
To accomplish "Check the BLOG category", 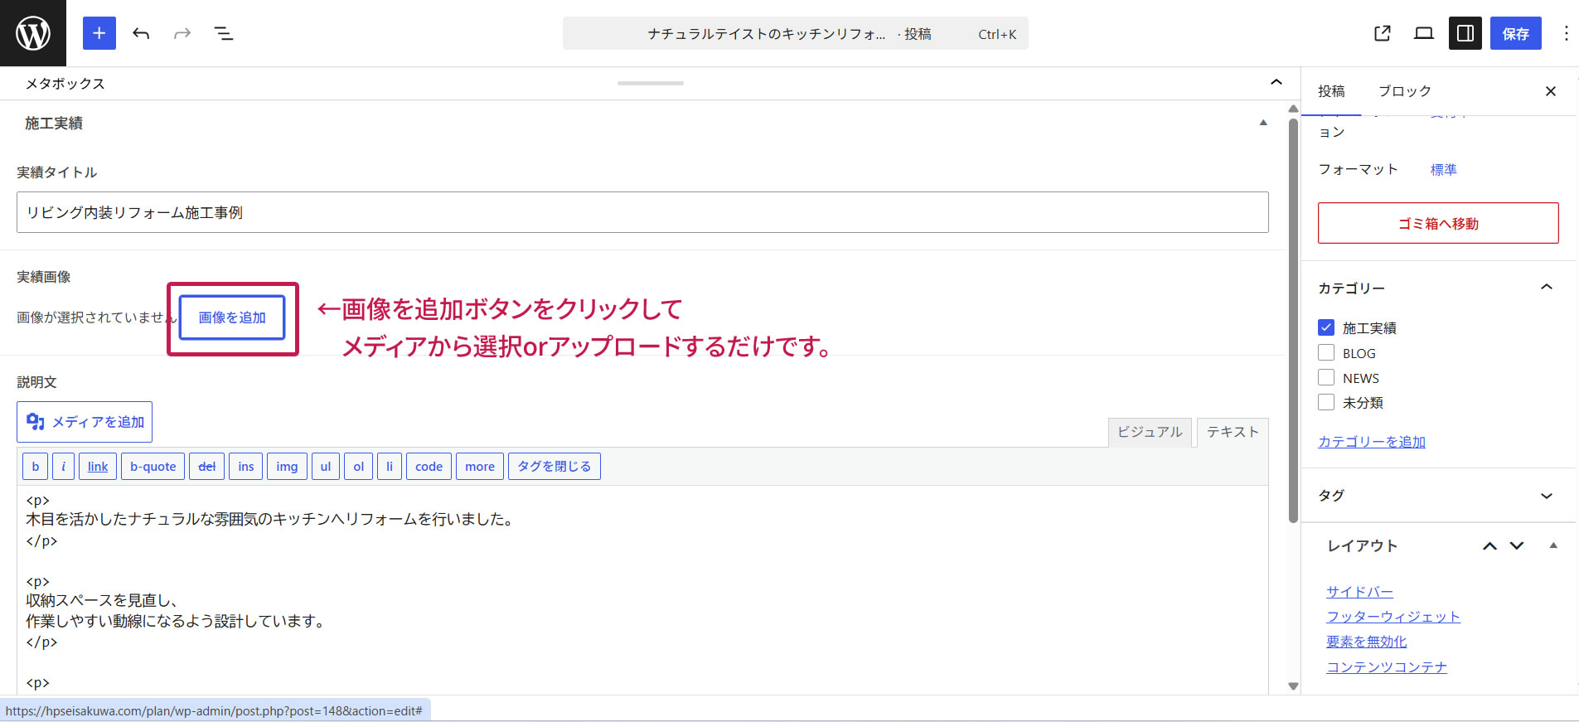I will click(1326, 352).
